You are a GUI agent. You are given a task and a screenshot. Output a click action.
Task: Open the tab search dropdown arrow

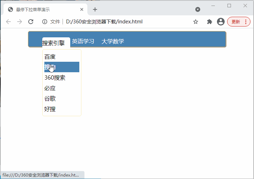198,9
